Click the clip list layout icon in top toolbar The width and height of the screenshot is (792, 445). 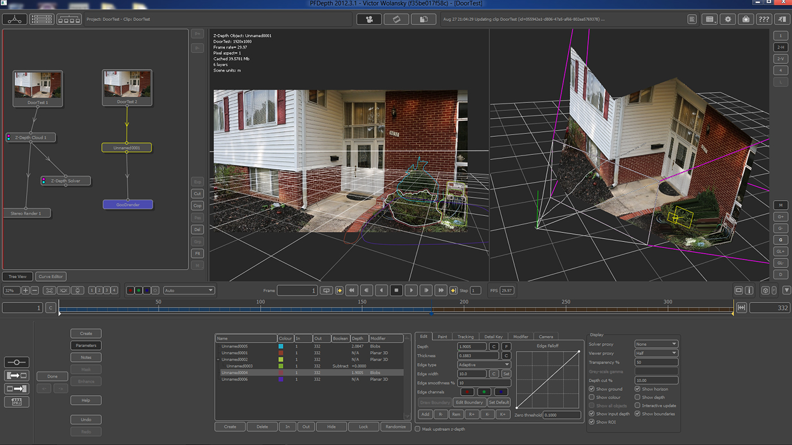click(42, 19)
